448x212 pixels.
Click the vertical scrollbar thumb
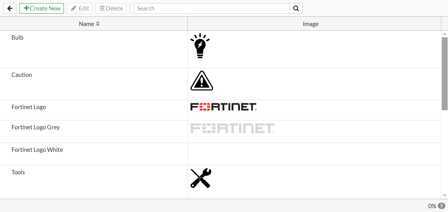[x=444, y=73]
